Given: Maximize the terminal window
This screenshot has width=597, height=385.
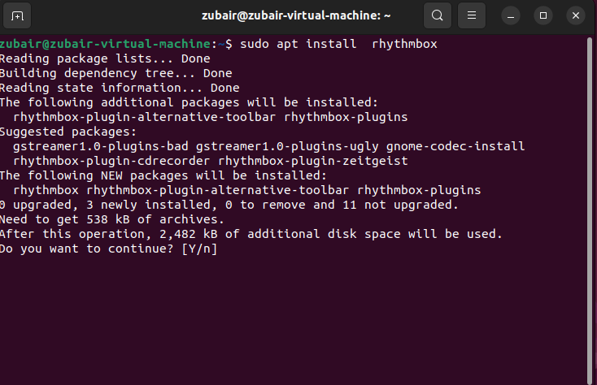Looking at the screenshot, I should (543, 15).
